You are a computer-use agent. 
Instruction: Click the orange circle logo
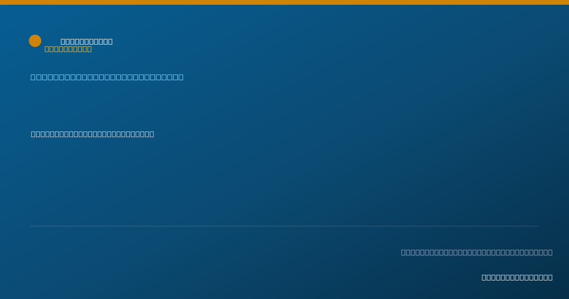(x=35, y=41)
